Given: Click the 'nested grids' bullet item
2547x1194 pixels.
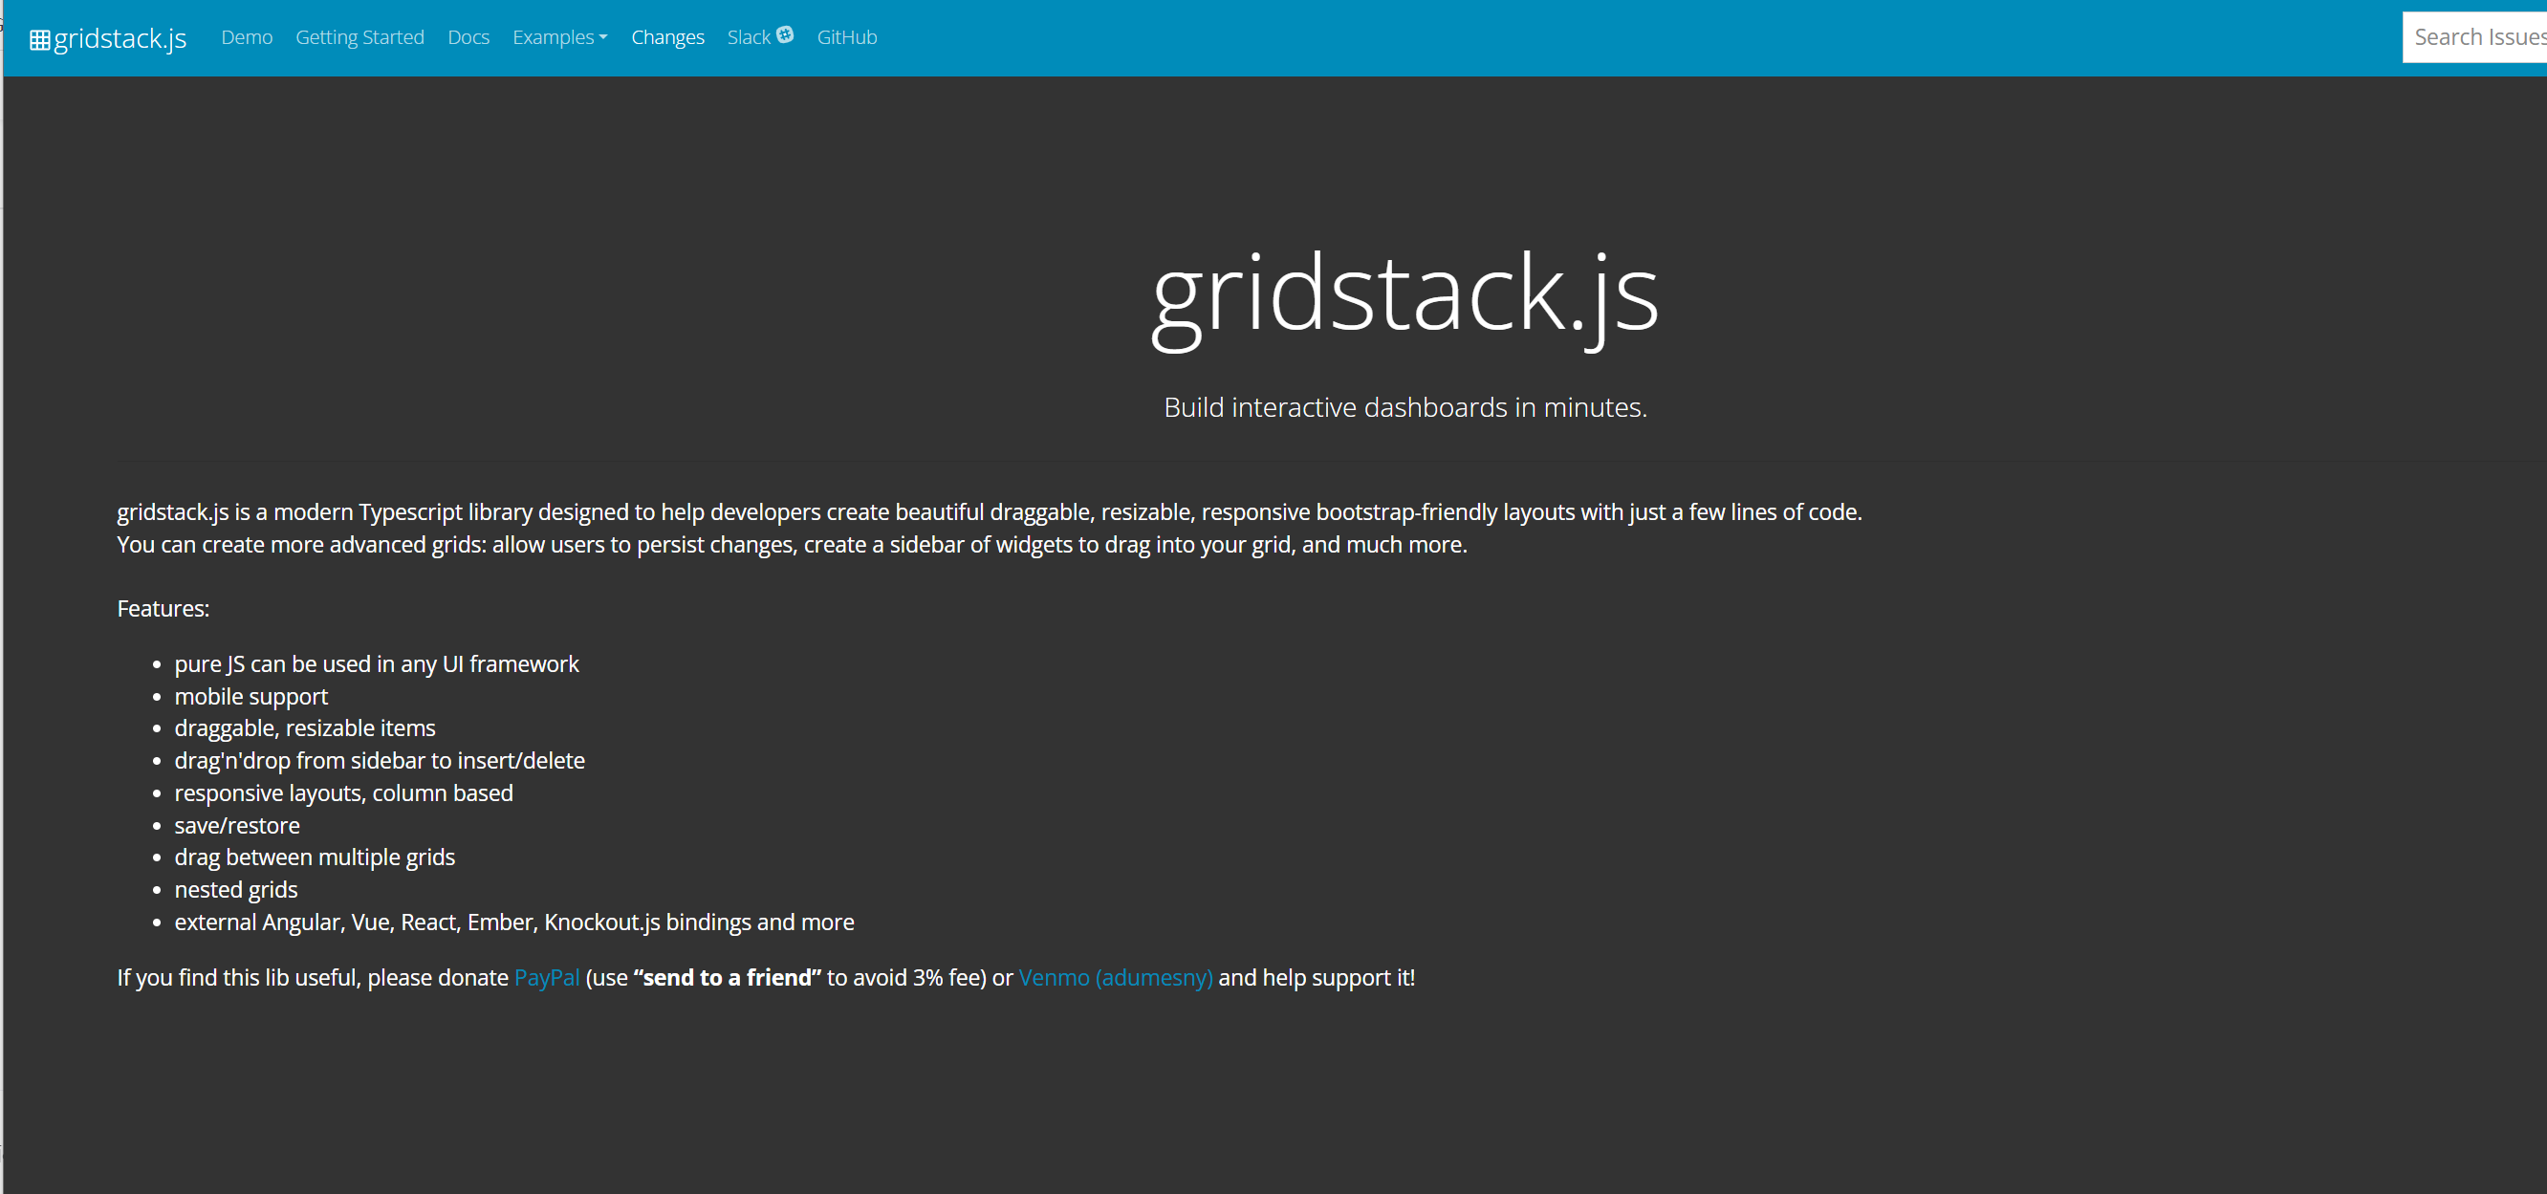Looking at the screenshot, I should [235, 890].
